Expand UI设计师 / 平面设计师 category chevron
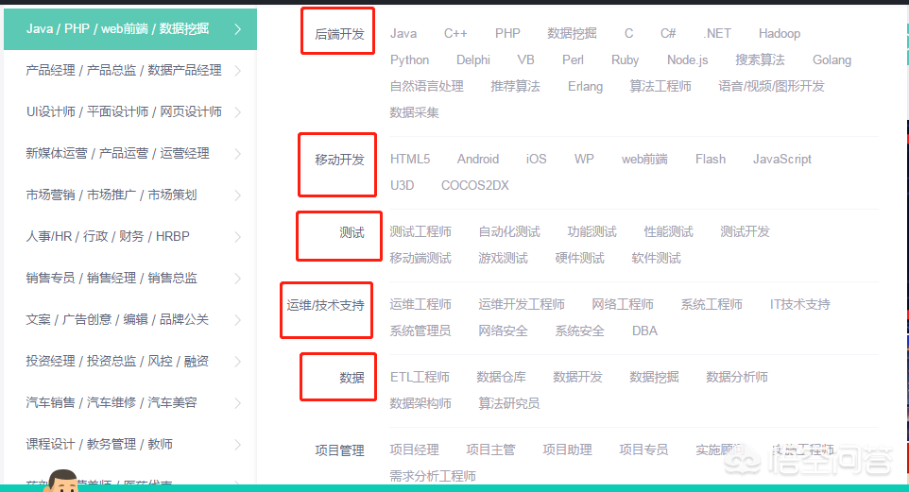Viewport: 909px width, 492px height. tap(238, 111)
